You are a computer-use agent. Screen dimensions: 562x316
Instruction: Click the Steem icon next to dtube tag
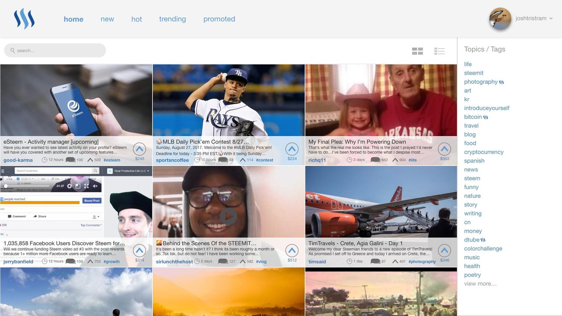(483, 240)
